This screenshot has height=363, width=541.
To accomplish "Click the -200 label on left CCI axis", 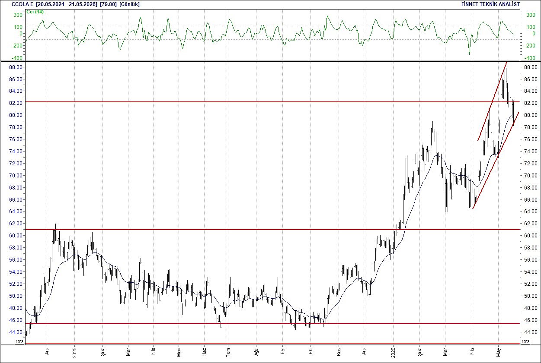I will [17, 46].
